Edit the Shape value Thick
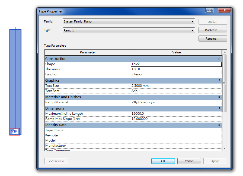Viewport: 243px width, 176px height. click(176, 64)
